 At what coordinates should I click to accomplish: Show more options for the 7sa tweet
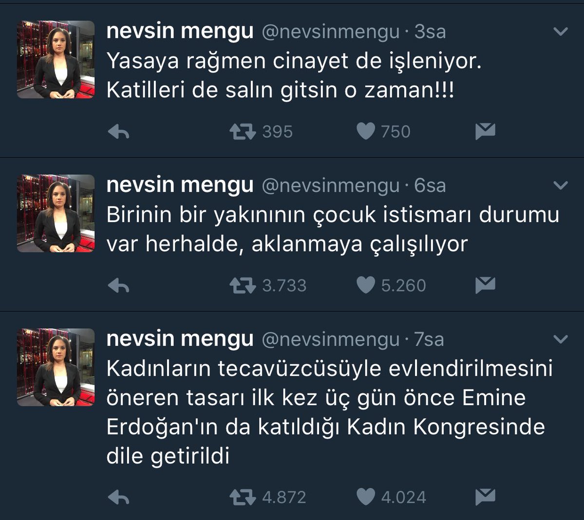[x=561, y=339]
